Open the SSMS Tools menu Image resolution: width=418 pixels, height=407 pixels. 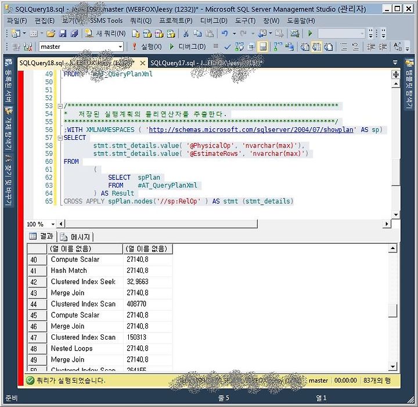(106, 20)
